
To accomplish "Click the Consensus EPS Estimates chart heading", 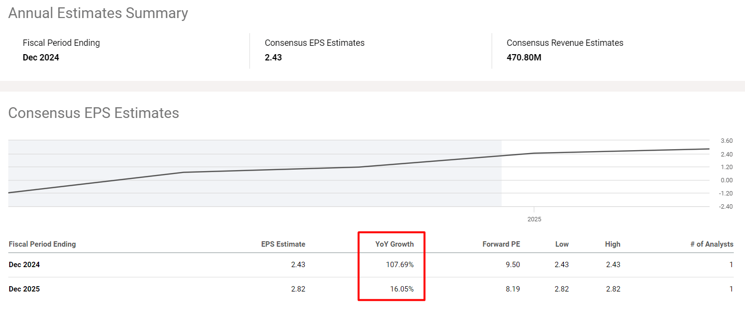I will [93, 113].
